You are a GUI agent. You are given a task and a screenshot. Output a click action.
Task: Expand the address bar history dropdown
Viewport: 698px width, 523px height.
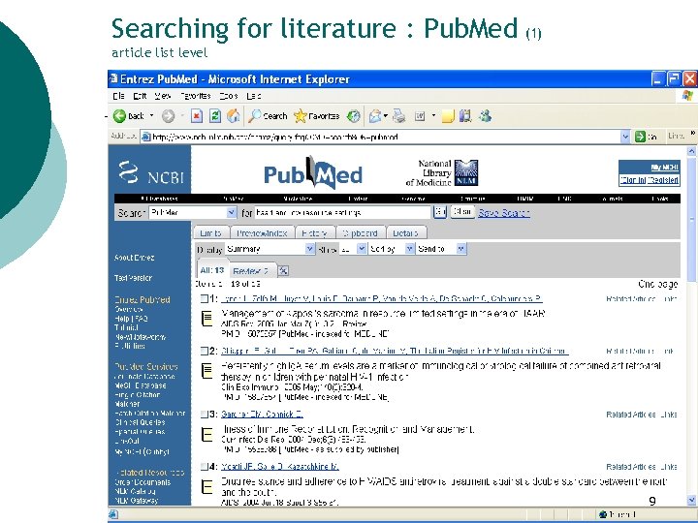coord(625,137)
